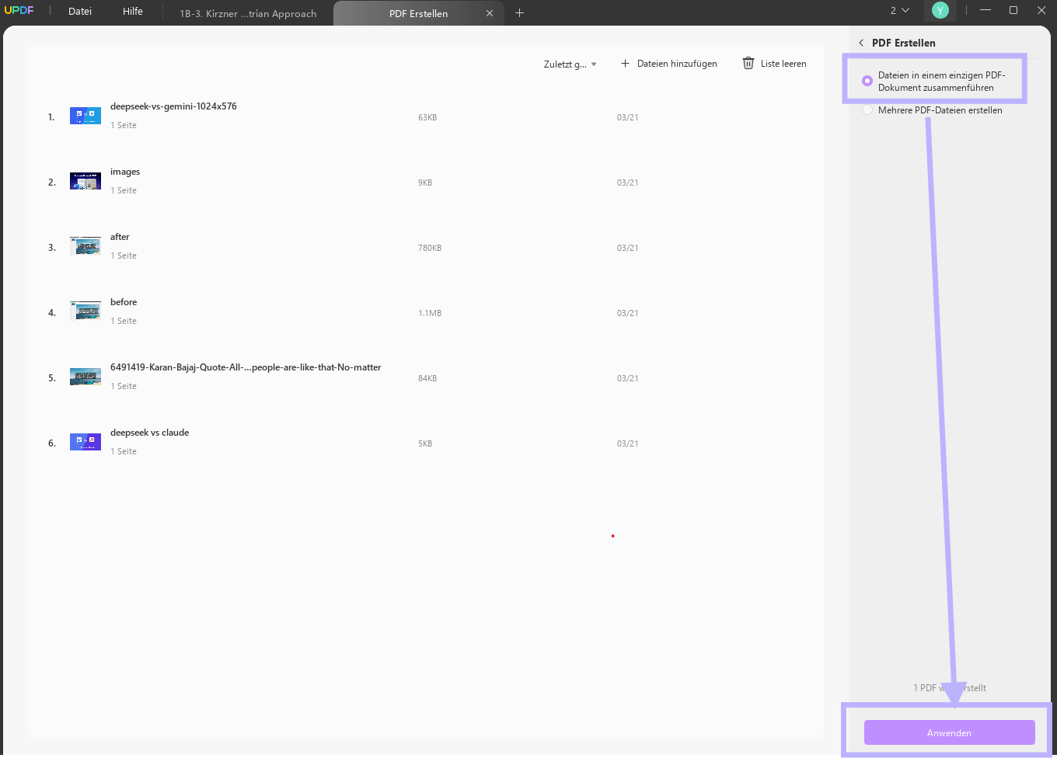Go back using the PDF Erstellen chevron
This screenshot has height=758, width=1057.
[861, 43]
